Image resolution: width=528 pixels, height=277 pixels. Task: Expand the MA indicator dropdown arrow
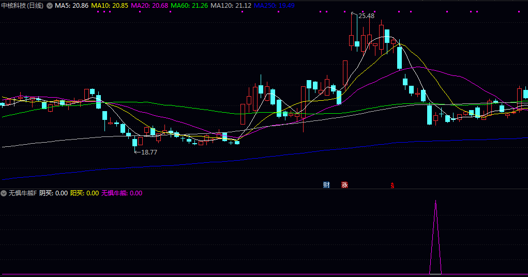50,5
